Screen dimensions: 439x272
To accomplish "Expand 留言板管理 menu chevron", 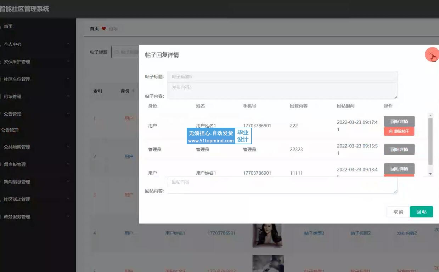I will point(68,164).
